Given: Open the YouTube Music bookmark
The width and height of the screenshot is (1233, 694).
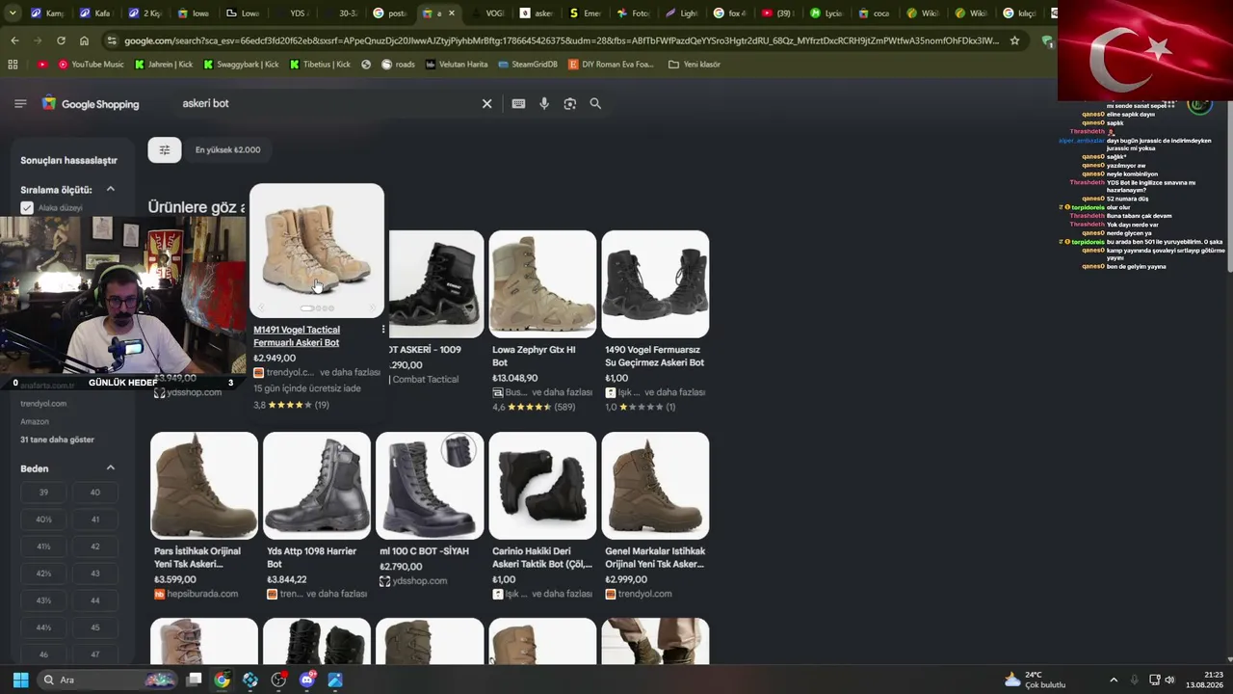Looking at the screenshot, I should (91, 65).
